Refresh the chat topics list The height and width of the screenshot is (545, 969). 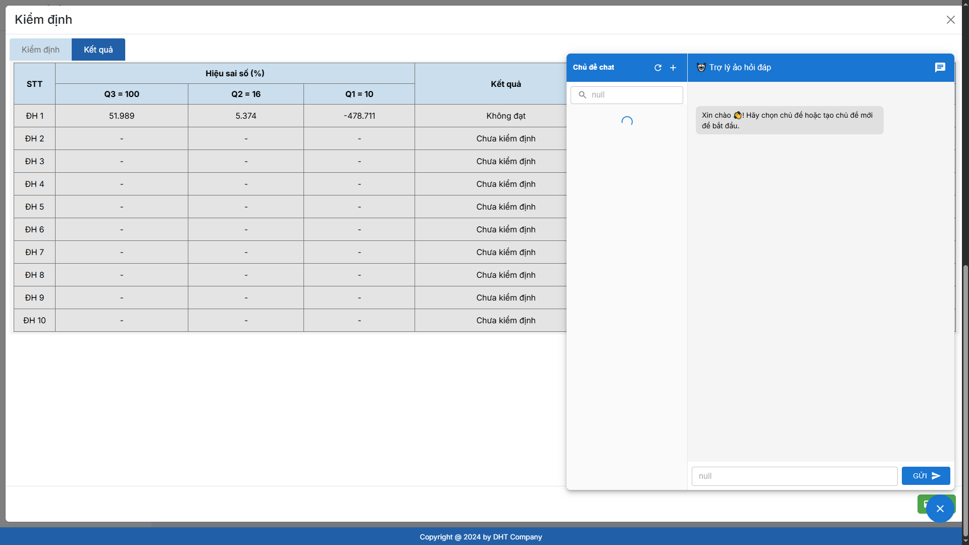point(657,67)
